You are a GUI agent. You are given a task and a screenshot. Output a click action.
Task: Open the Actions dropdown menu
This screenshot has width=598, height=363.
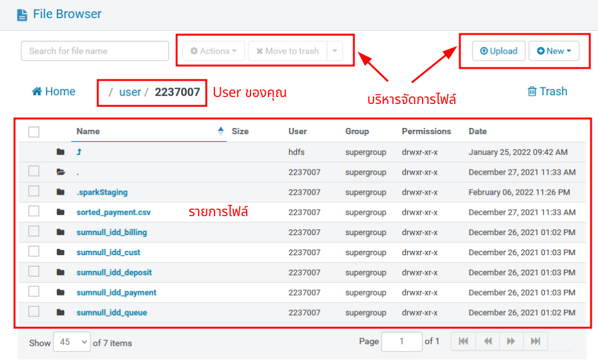tap(213, 51)
